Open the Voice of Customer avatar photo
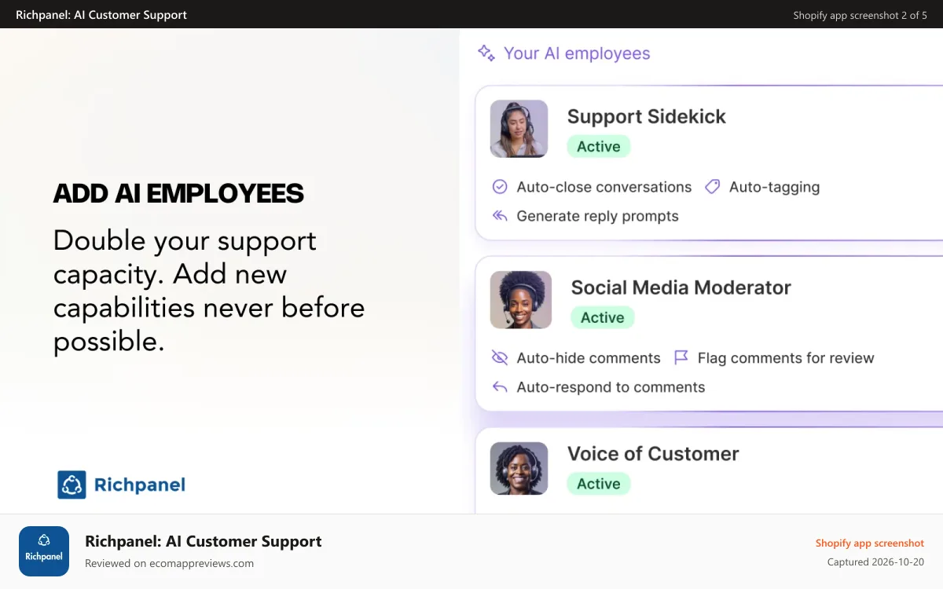This screenshot has height=589, width=943. pyautogui.click(x=519, y=468)
